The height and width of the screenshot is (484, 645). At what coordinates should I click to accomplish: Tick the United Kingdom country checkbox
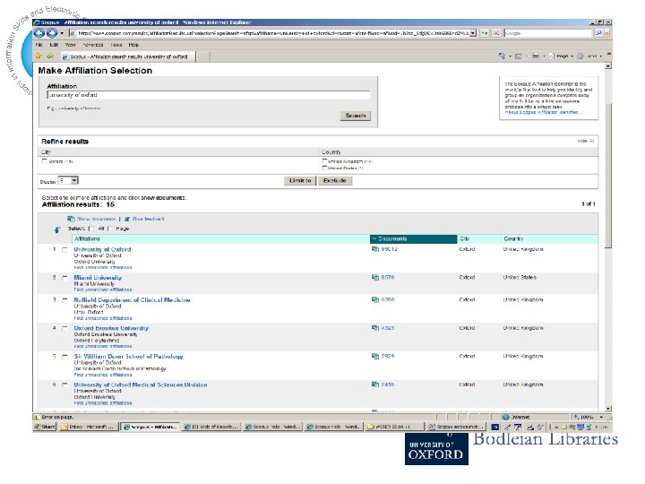pyautogui.click(x=324, y=161)
